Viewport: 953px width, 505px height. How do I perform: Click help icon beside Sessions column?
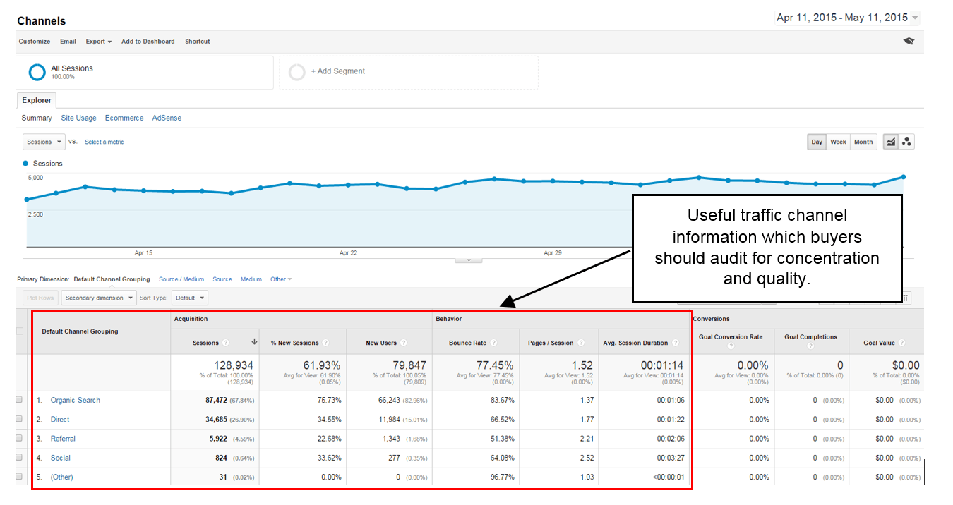point(226,343)
